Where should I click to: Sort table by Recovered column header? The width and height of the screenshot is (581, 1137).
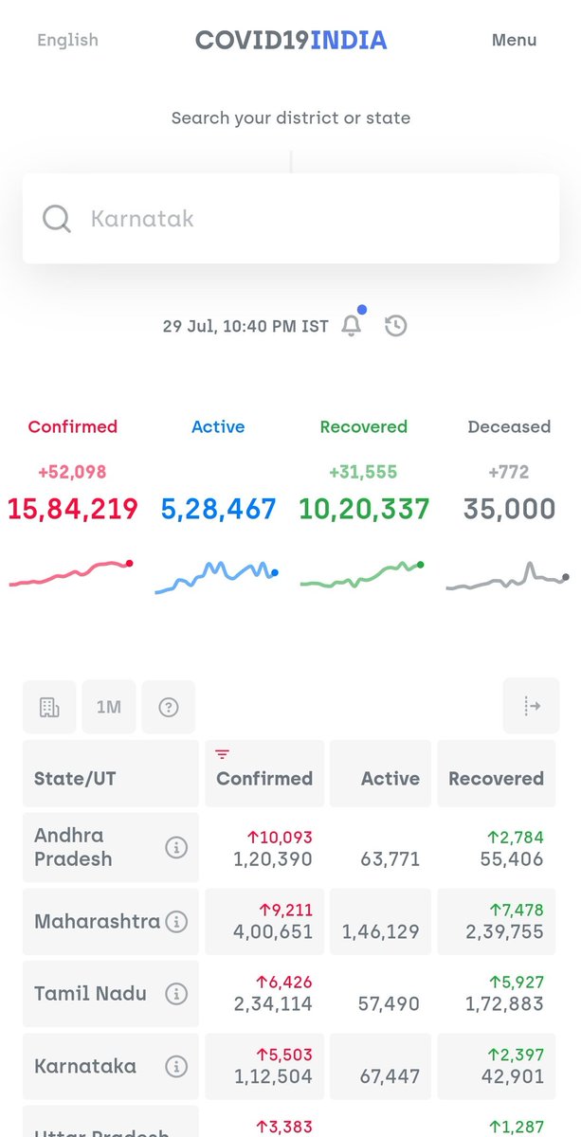pyautogui.click(x=497, y=773)
